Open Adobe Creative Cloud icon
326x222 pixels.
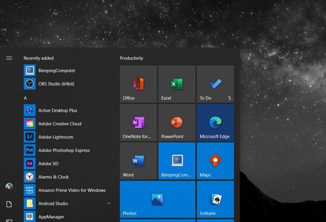[29, 123]
